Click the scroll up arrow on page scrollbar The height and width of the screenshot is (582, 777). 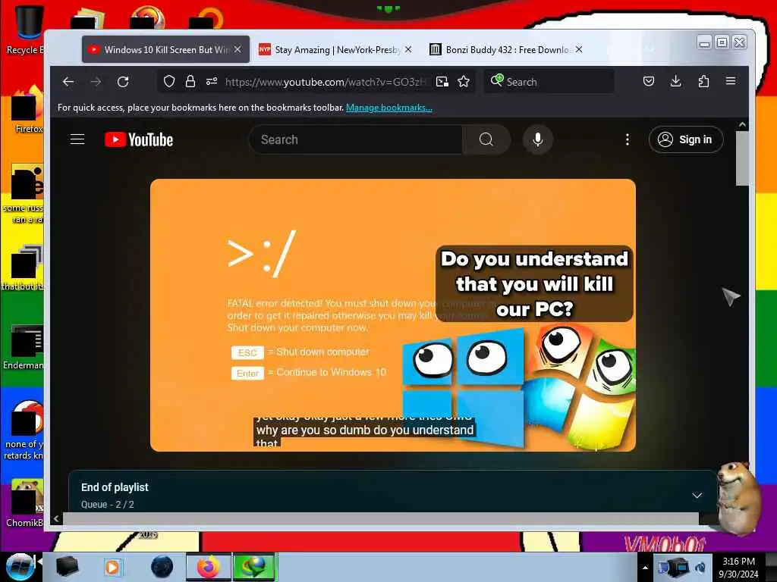click(742, 125)
